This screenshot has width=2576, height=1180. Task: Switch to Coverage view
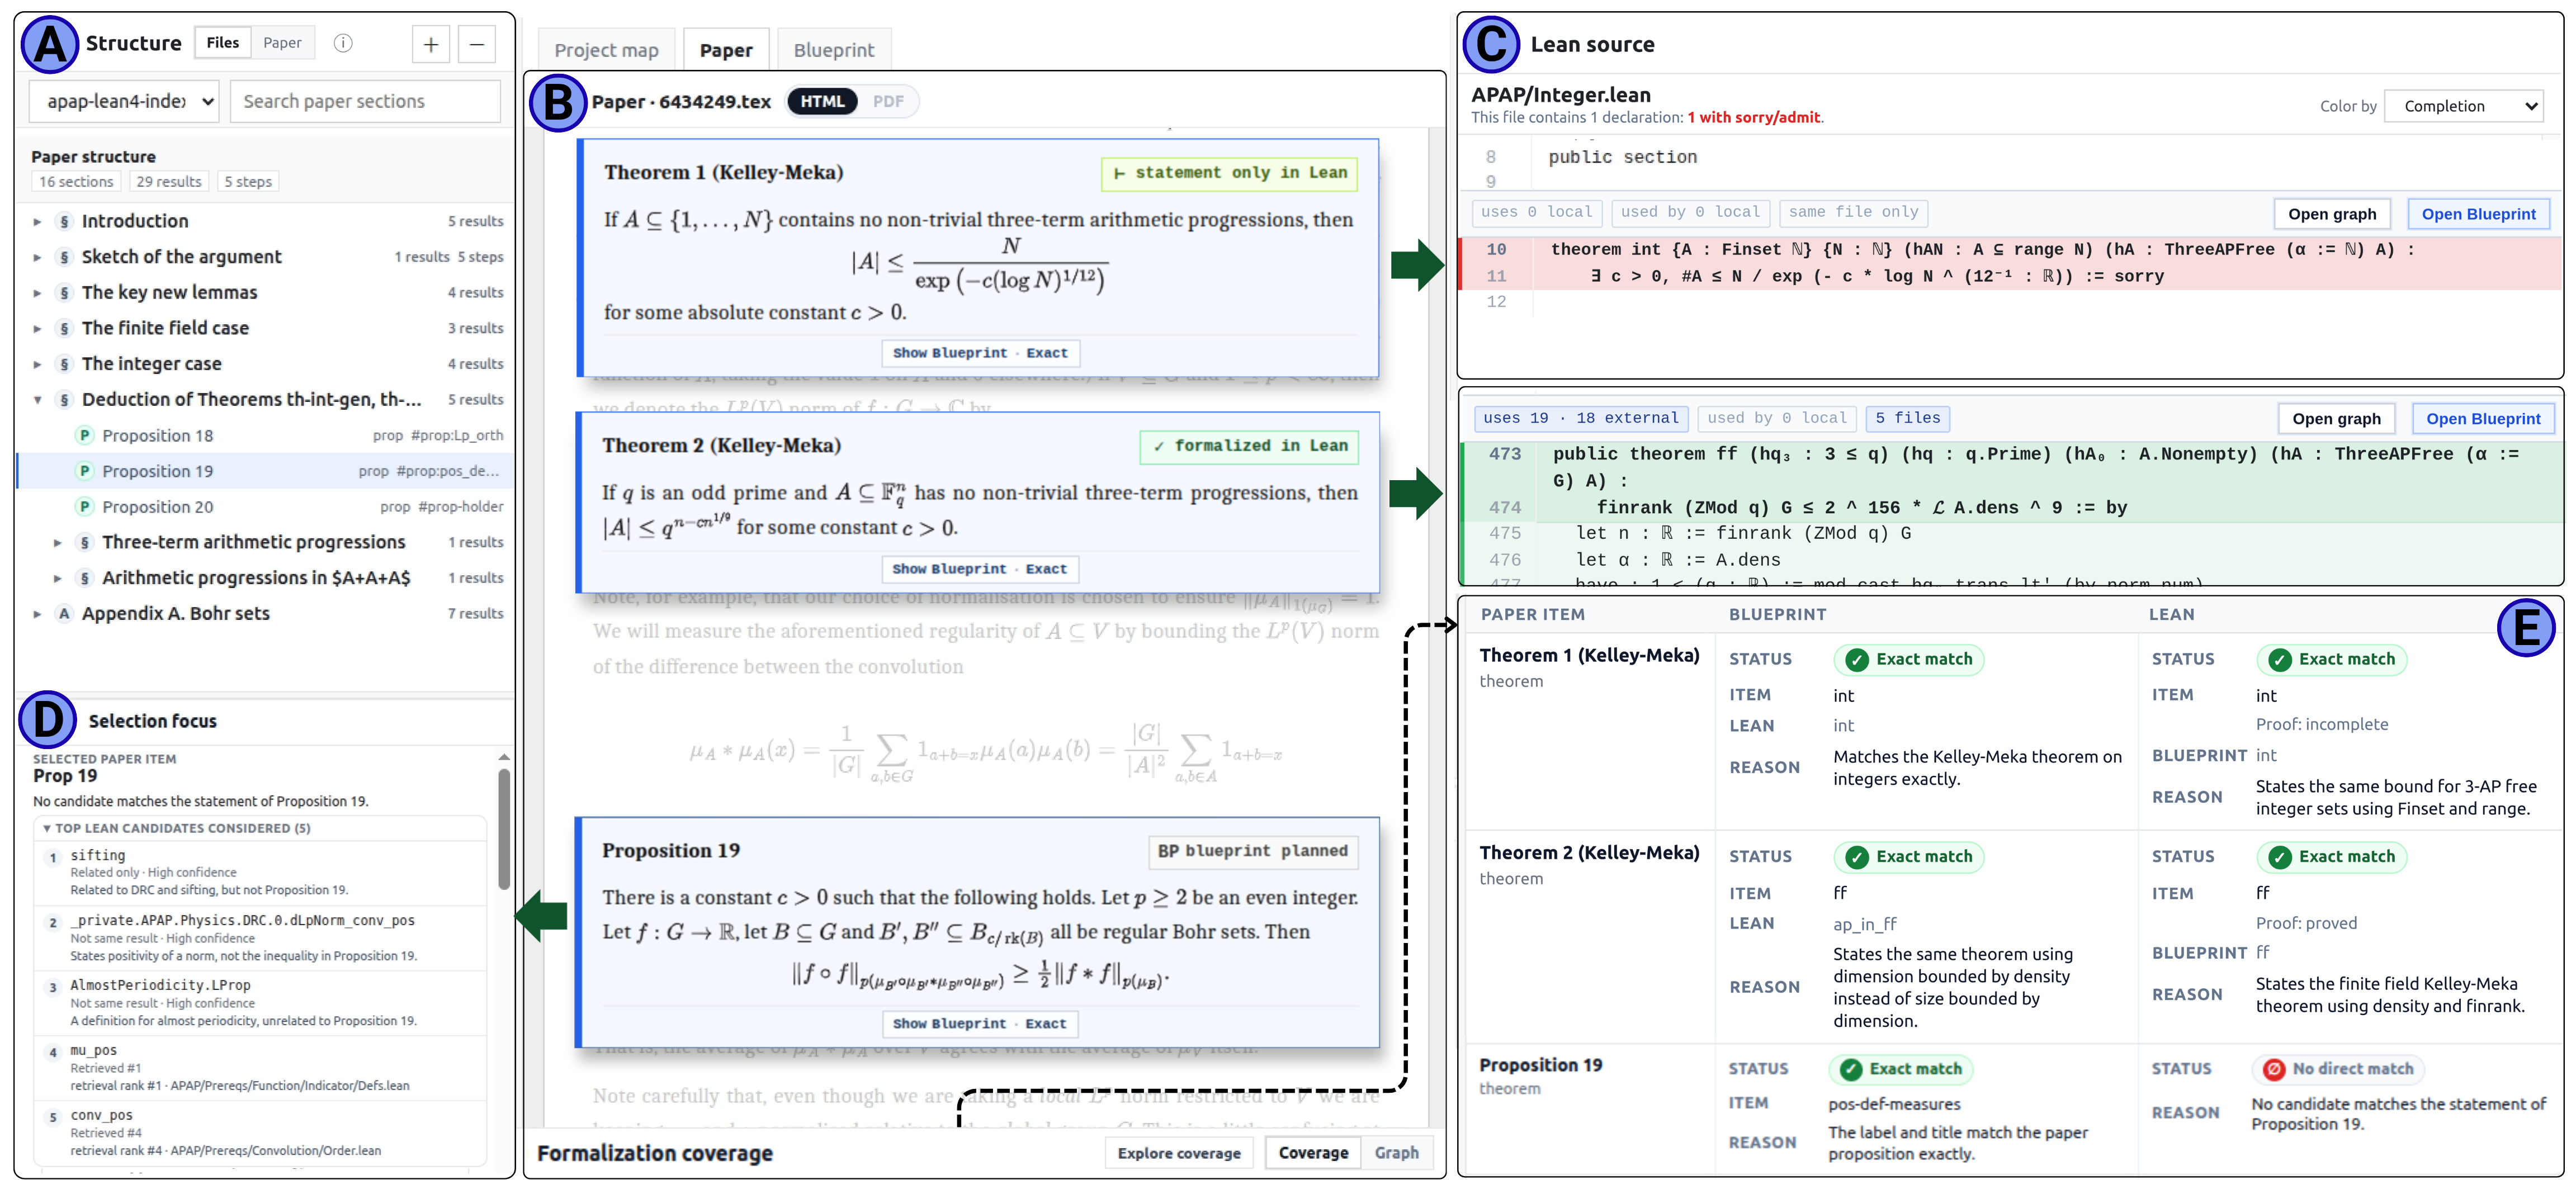[x=1313, y=1153]
